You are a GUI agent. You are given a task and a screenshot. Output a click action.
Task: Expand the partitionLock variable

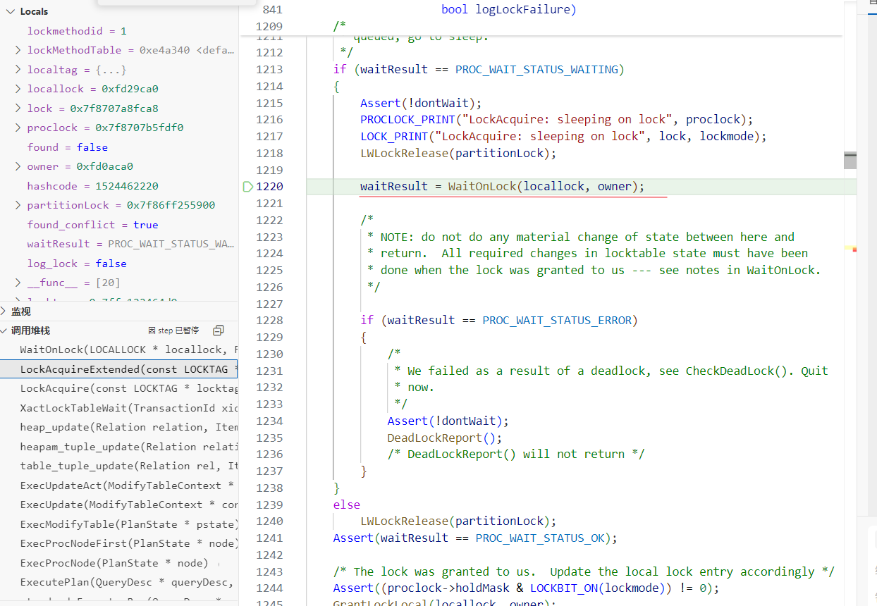coord(18,206)
